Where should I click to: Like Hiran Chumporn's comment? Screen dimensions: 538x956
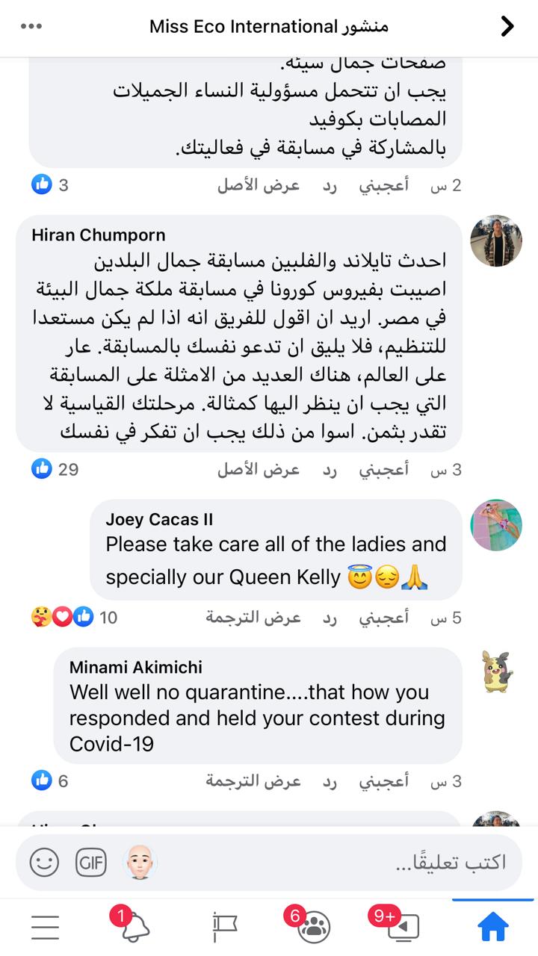click(383, 470)
